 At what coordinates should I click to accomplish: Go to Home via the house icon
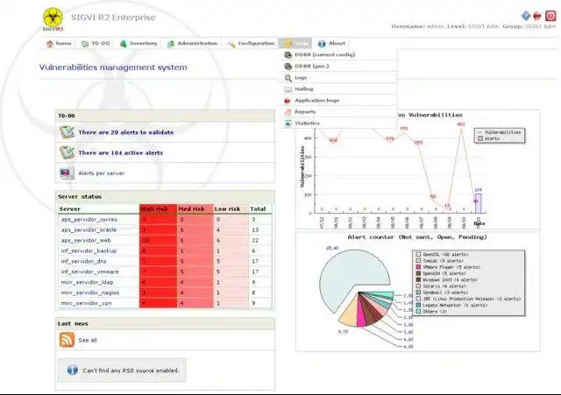tap(50, 44)
